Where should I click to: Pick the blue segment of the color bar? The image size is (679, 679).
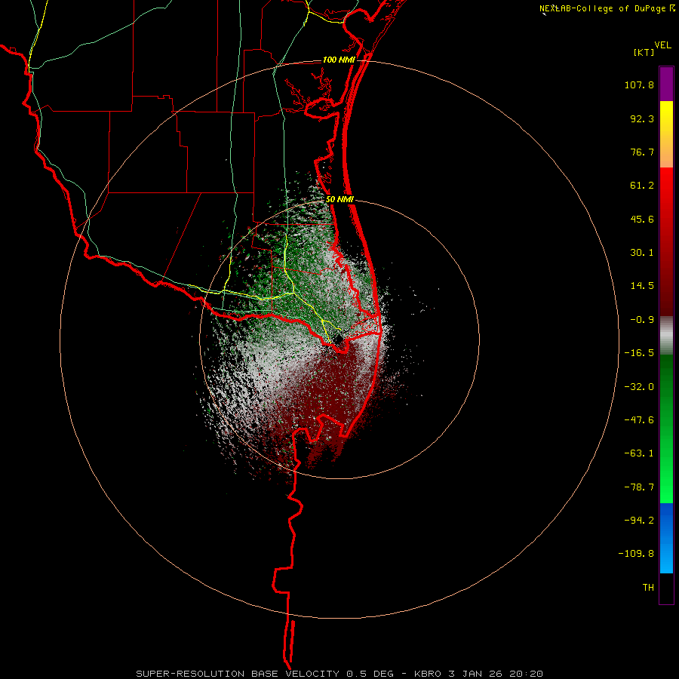pyautogui.click(x=666, y=538)
